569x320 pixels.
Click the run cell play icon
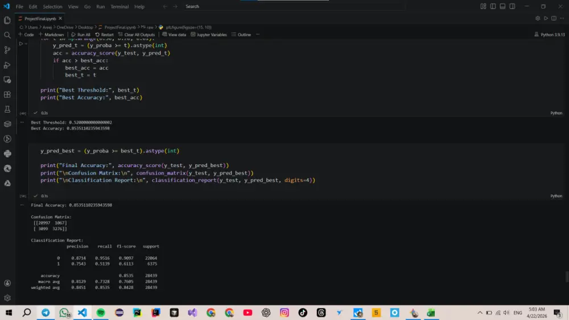tap(21, 44)
